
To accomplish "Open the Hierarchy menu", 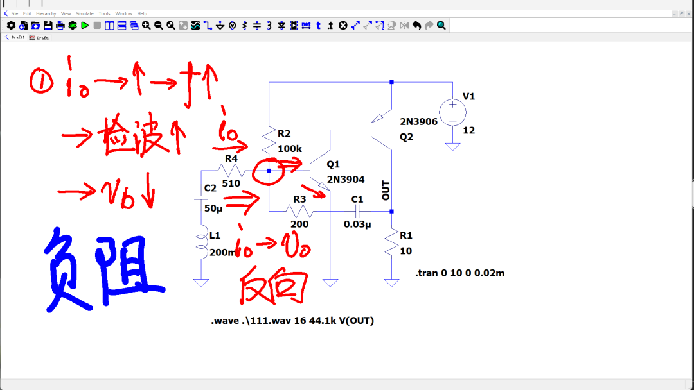I will point(46,13).
